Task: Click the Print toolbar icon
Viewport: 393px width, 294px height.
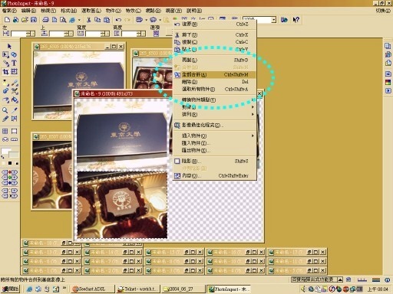Action: (x=46, y=20)
